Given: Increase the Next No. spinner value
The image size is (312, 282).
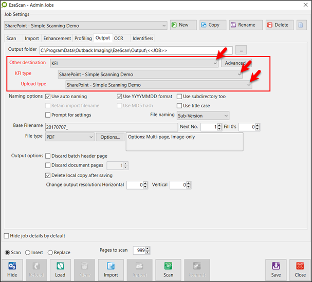Looking at the screenshot, I should (x=219, y=125).
